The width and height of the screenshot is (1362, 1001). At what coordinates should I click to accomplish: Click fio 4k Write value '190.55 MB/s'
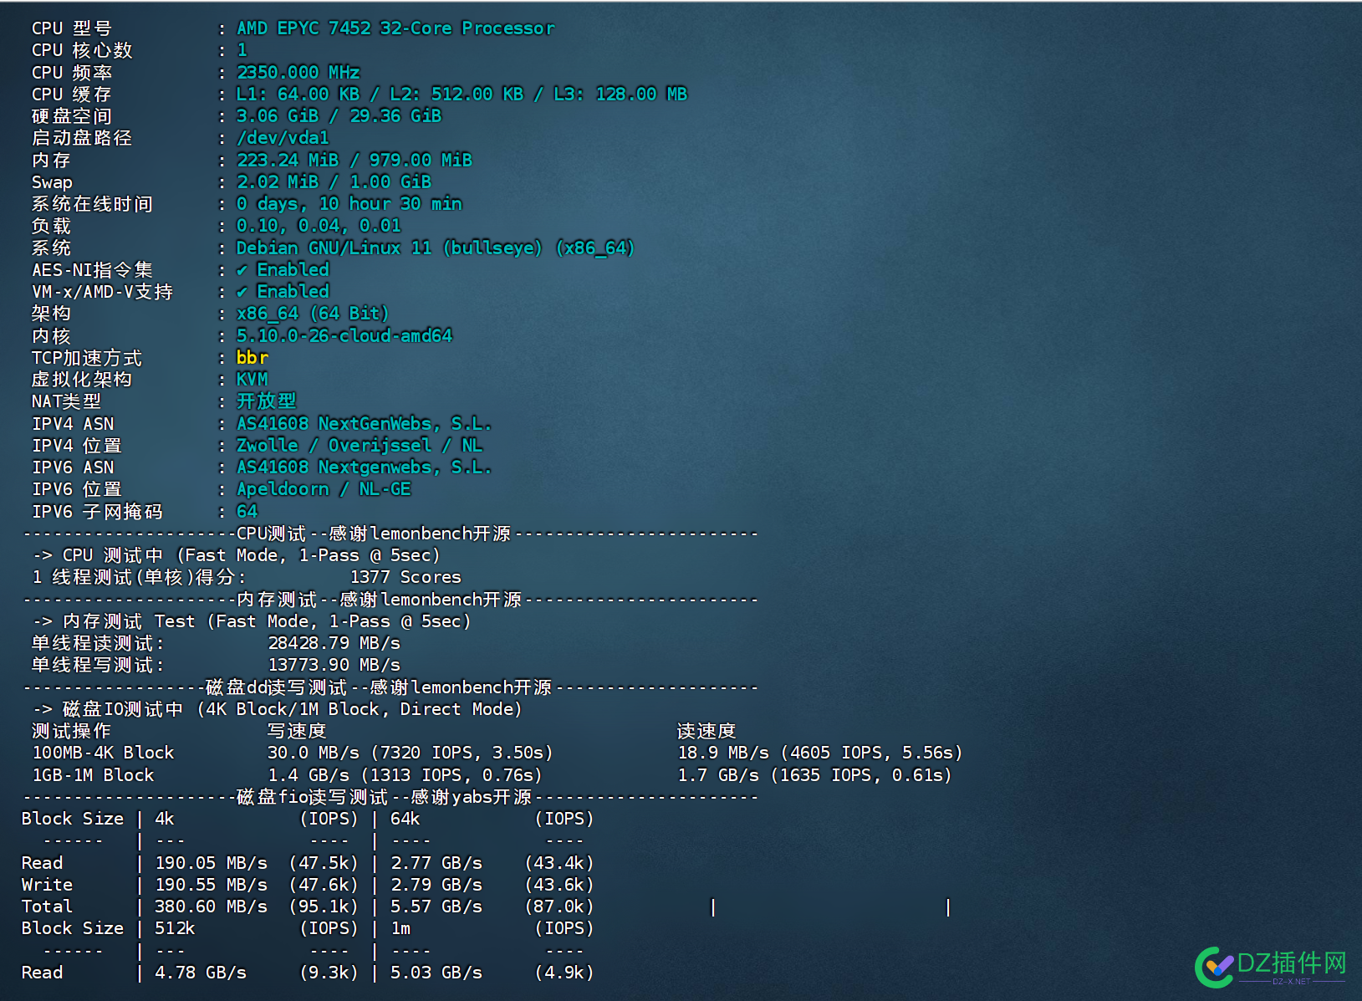(211, 885)
